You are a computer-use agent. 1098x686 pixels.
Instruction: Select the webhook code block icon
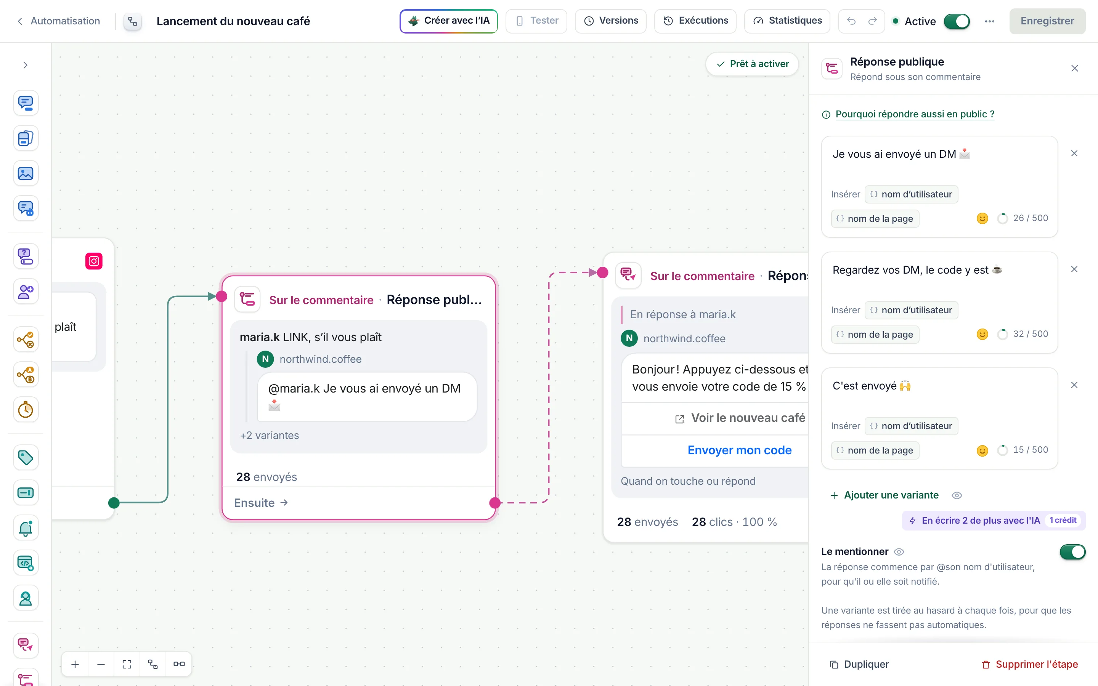coord(26,563)
